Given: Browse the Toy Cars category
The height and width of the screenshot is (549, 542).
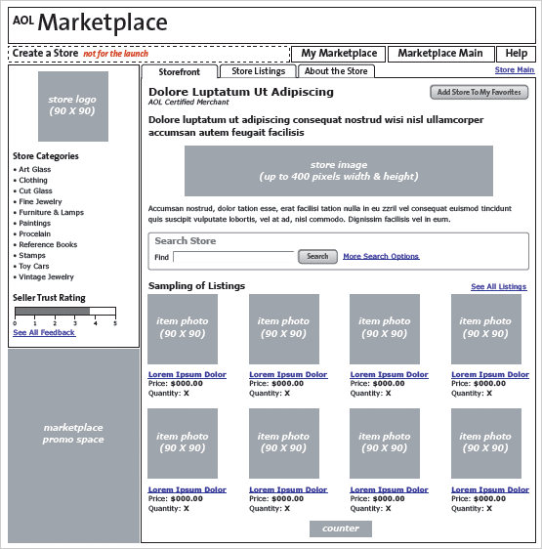Looking at the screenshot, I should coord(34,267).
